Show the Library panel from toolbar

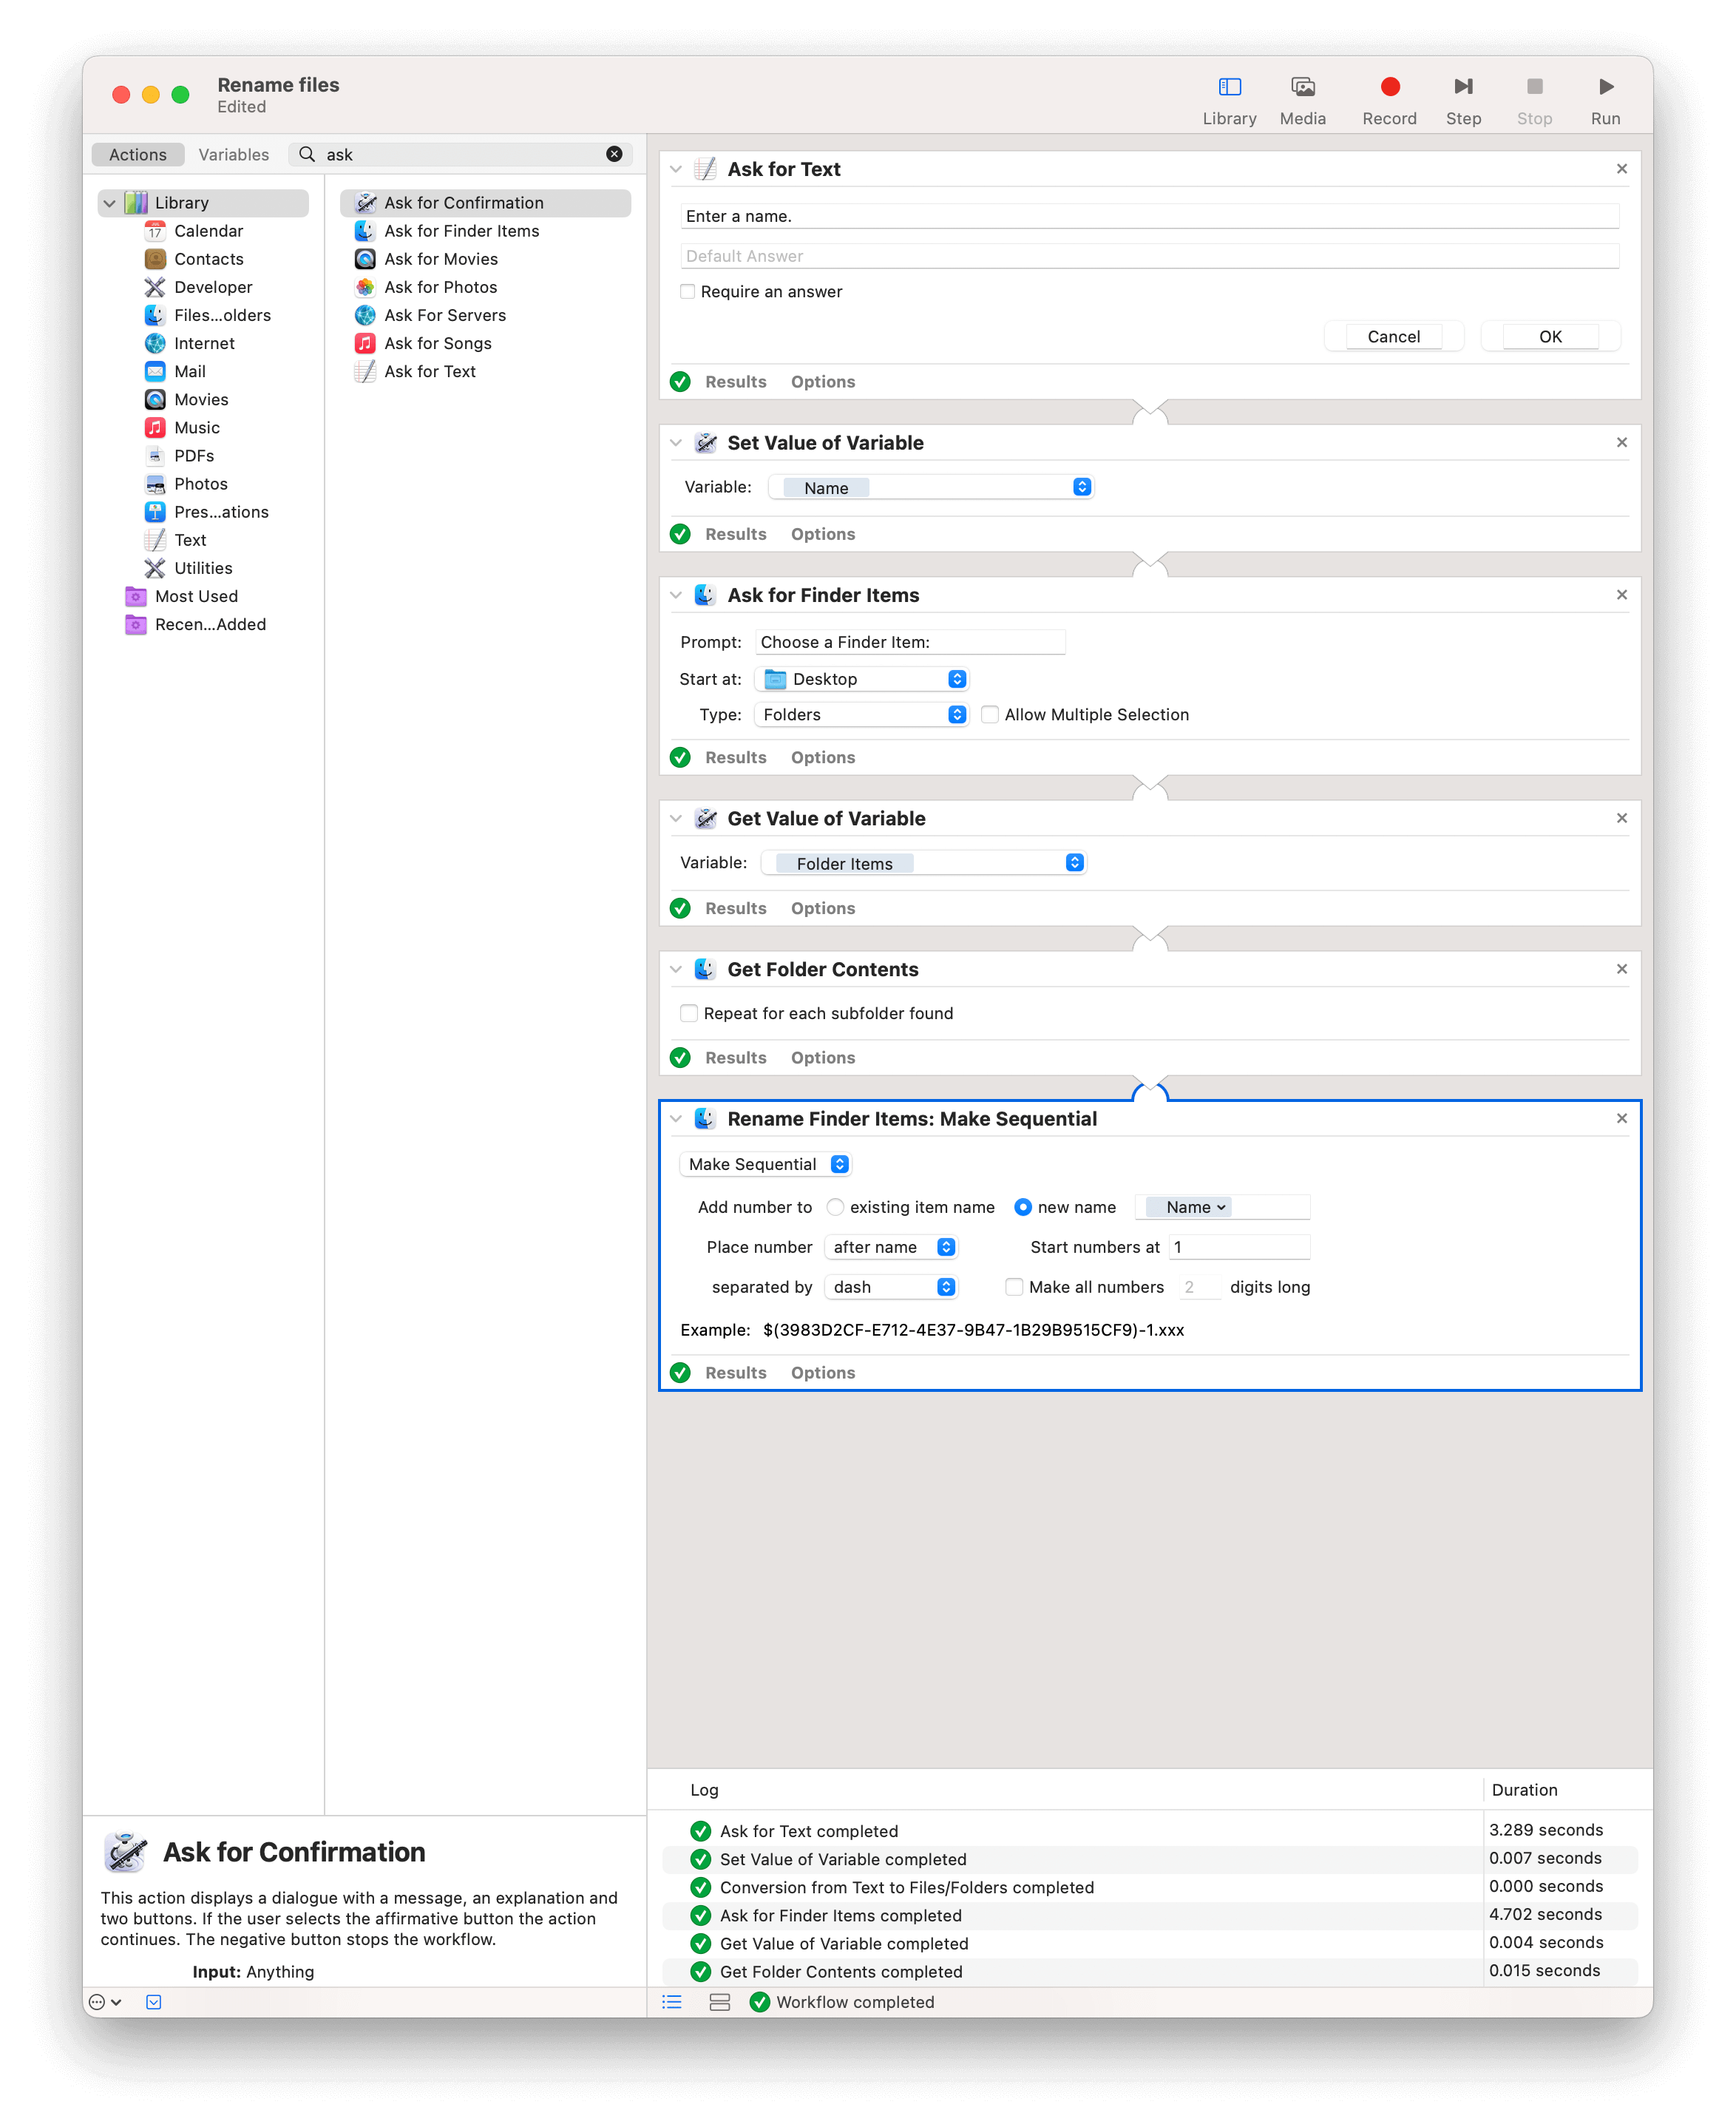coord(1229,101)
